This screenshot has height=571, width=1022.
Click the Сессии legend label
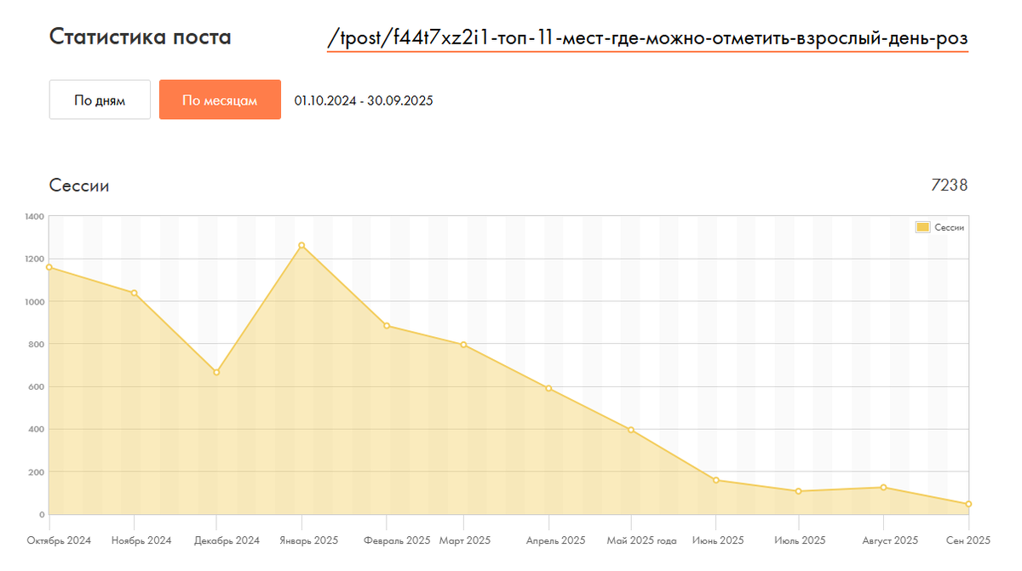[949, 227]
